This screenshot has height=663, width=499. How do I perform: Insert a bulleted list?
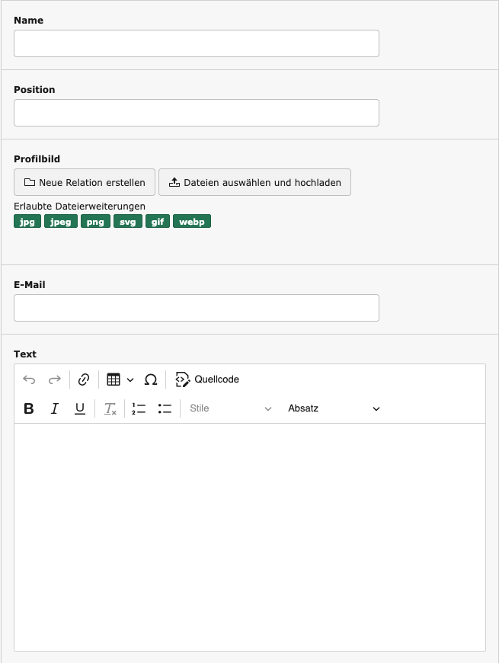[x=165, y=408]
